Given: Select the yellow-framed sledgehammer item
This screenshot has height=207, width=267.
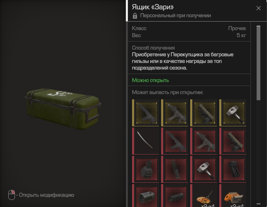Looking at the screenshot, I should pos(233,113).
